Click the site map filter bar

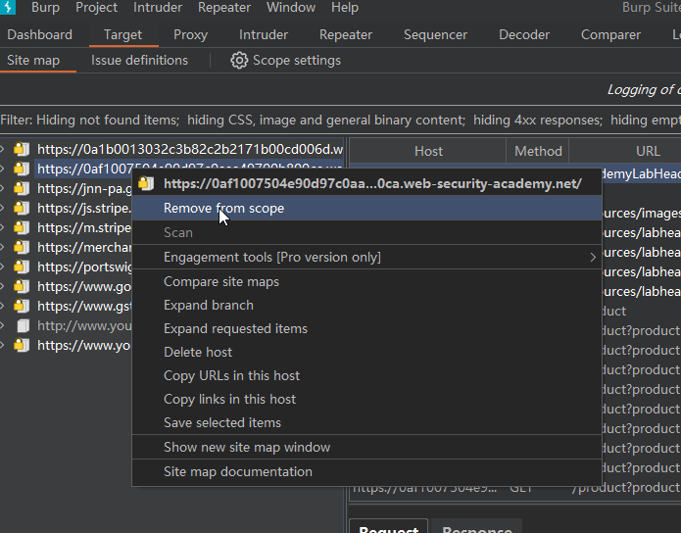tap(341, 120)
